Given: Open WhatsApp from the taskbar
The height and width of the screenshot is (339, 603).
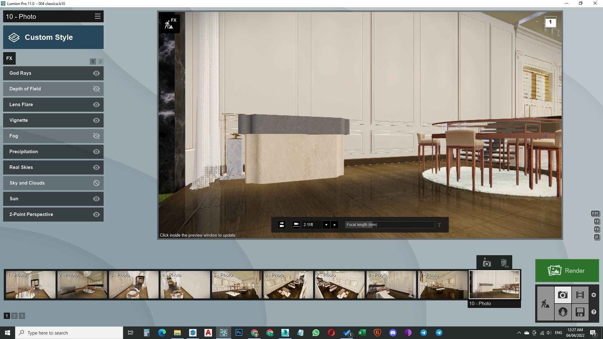Looking at the screenshot, I should pos(316,333).
